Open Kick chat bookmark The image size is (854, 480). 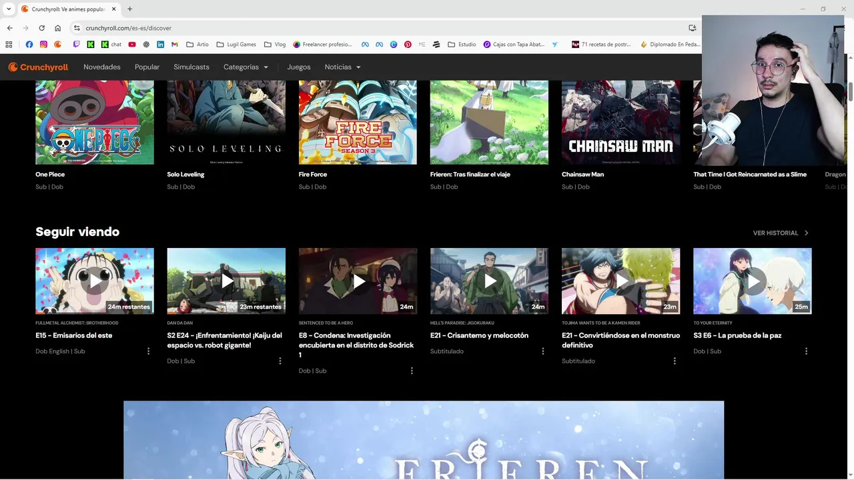pos(111,45)
